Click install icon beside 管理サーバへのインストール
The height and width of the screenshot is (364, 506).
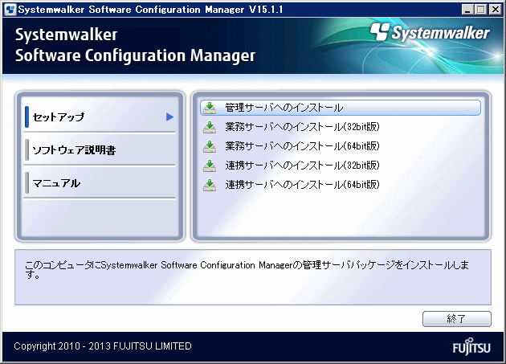[x=210, y=108]
